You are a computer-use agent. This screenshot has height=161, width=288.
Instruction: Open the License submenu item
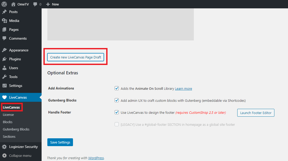point(8,115)
